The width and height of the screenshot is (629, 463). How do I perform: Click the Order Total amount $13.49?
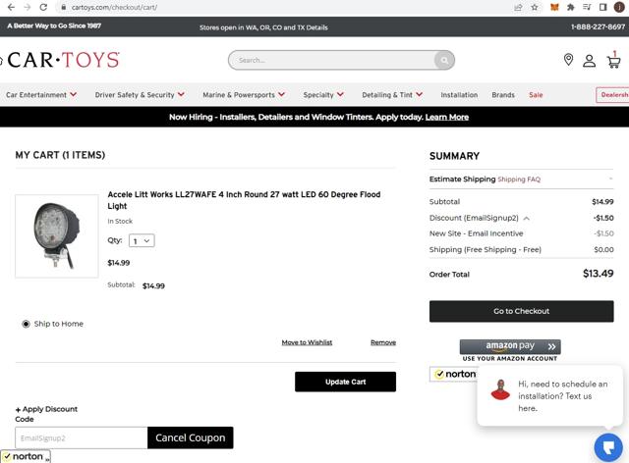(598, 274)
